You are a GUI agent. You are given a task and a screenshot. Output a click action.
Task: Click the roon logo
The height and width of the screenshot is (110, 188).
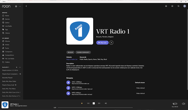click(6, 6)
